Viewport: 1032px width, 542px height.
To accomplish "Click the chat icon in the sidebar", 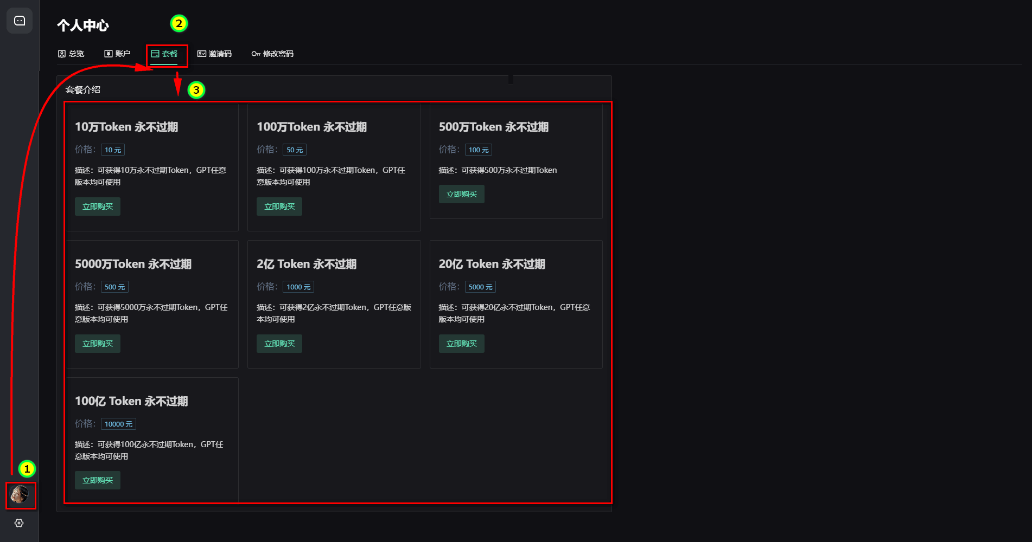I will (x=20, y=21).
